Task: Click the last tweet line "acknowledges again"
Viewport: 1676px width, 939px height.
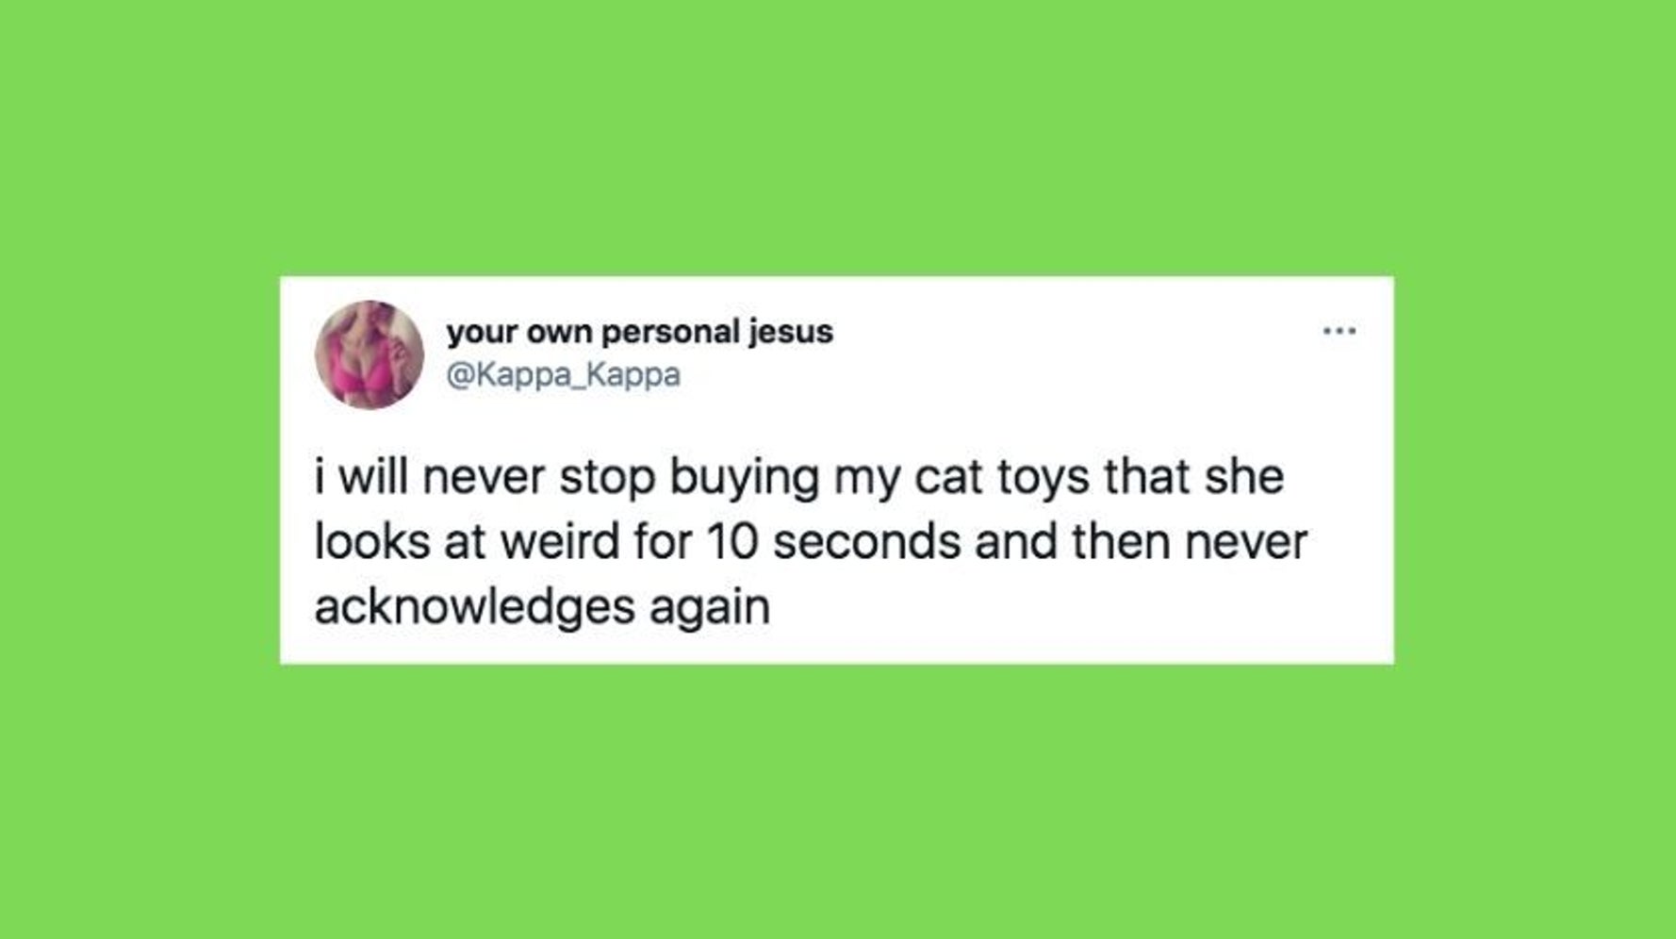Action: 542,607
